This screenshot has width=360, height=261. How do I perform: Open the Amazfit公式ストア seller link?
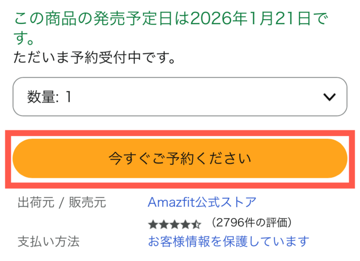pos(202,202)
